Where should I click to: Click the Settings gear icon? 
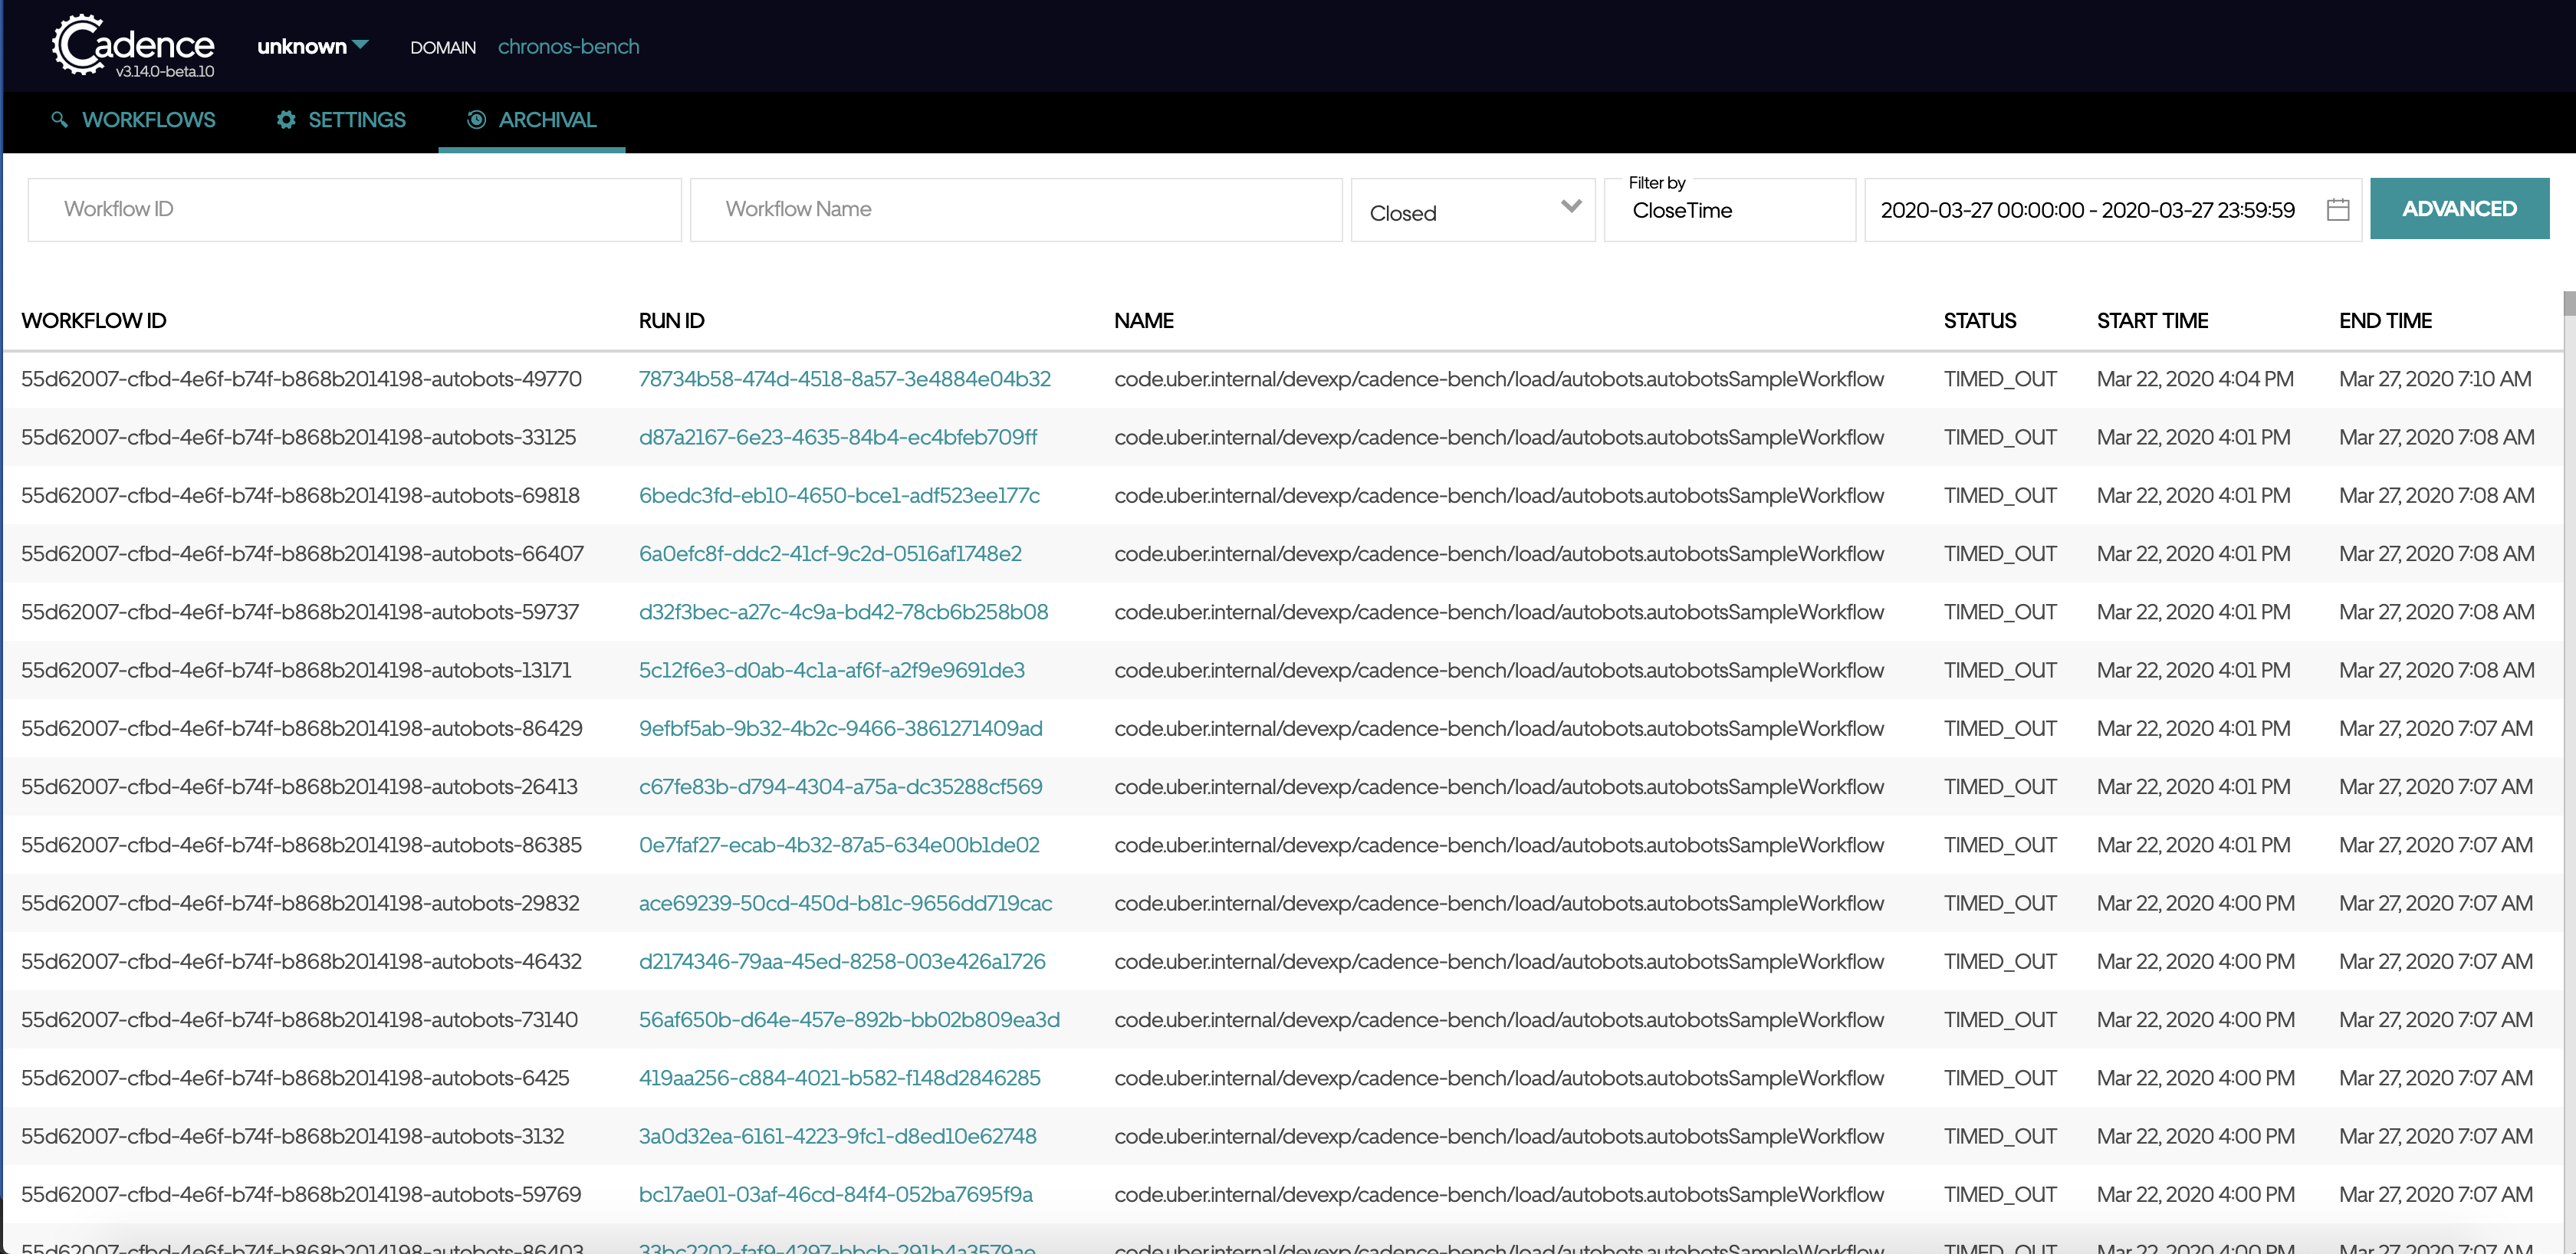tap(286, 120)
